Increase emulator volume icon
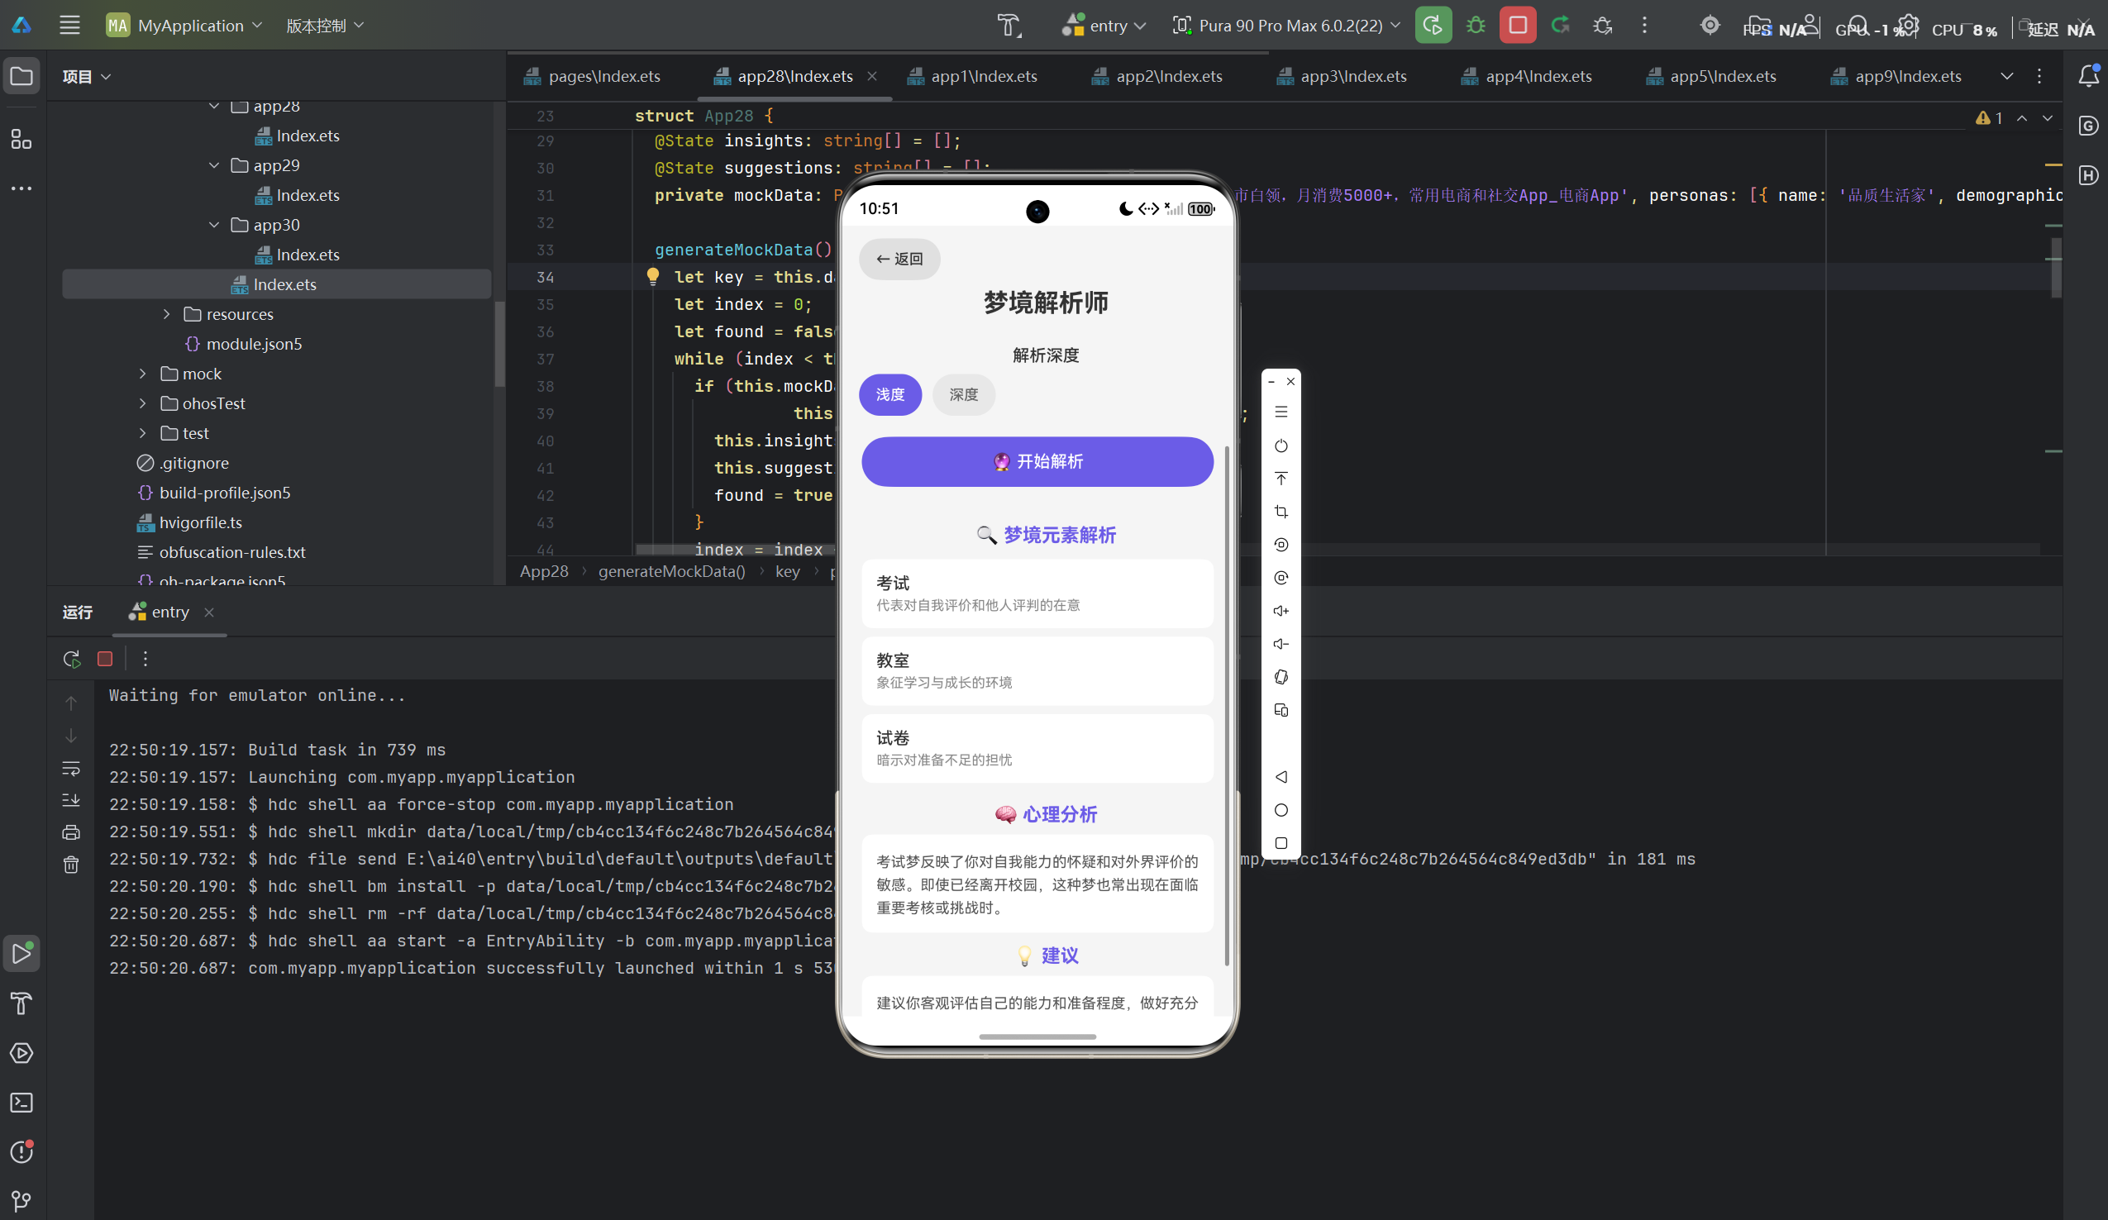 pyautogui.click(x=1281, y=612)
